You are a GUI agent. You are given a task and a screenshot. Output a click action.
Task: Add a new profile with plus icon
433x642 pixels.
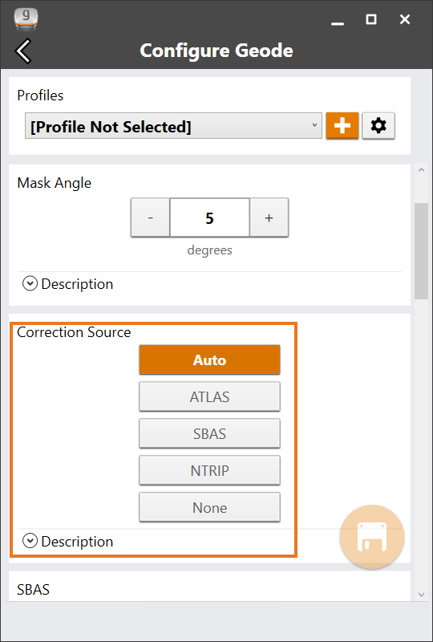click(x=342, y=126)
